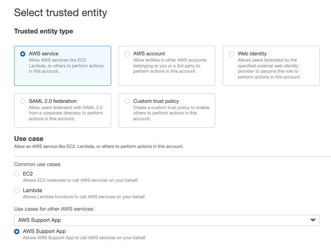Click the AWS service card description text
Image resolution: width=331 pixels, height=252 pixels.
pos(66,66)
